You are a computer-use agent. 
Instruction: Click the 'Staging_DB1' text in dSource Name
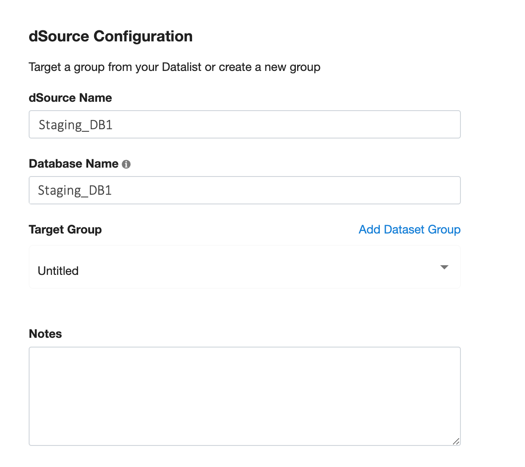(76, 125)
